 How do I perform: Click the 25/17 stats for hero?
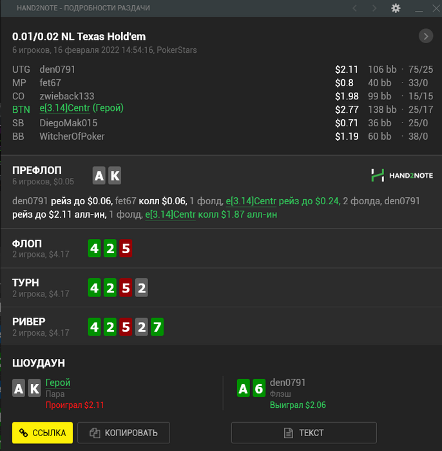click(421, 110)
